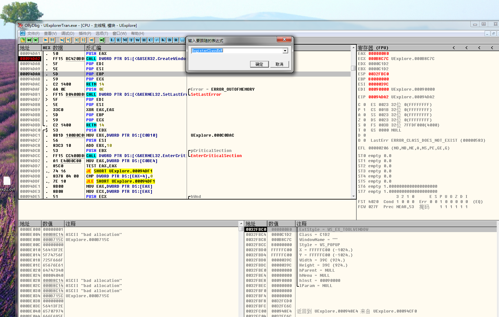Click the Open file toolbar icon
Screen dimensions: 499x317
pyautogui.click(x=23, y=40)
